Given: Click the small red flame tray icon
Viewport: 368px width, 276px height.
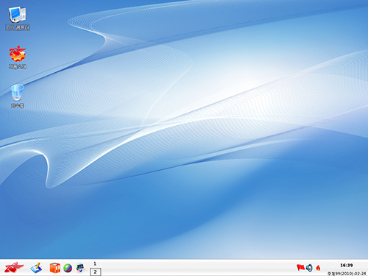Looking at the screenshot, I should [318, 268].
